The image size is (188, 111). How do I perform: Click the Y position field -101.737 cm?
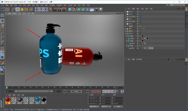tap(94, 101)
